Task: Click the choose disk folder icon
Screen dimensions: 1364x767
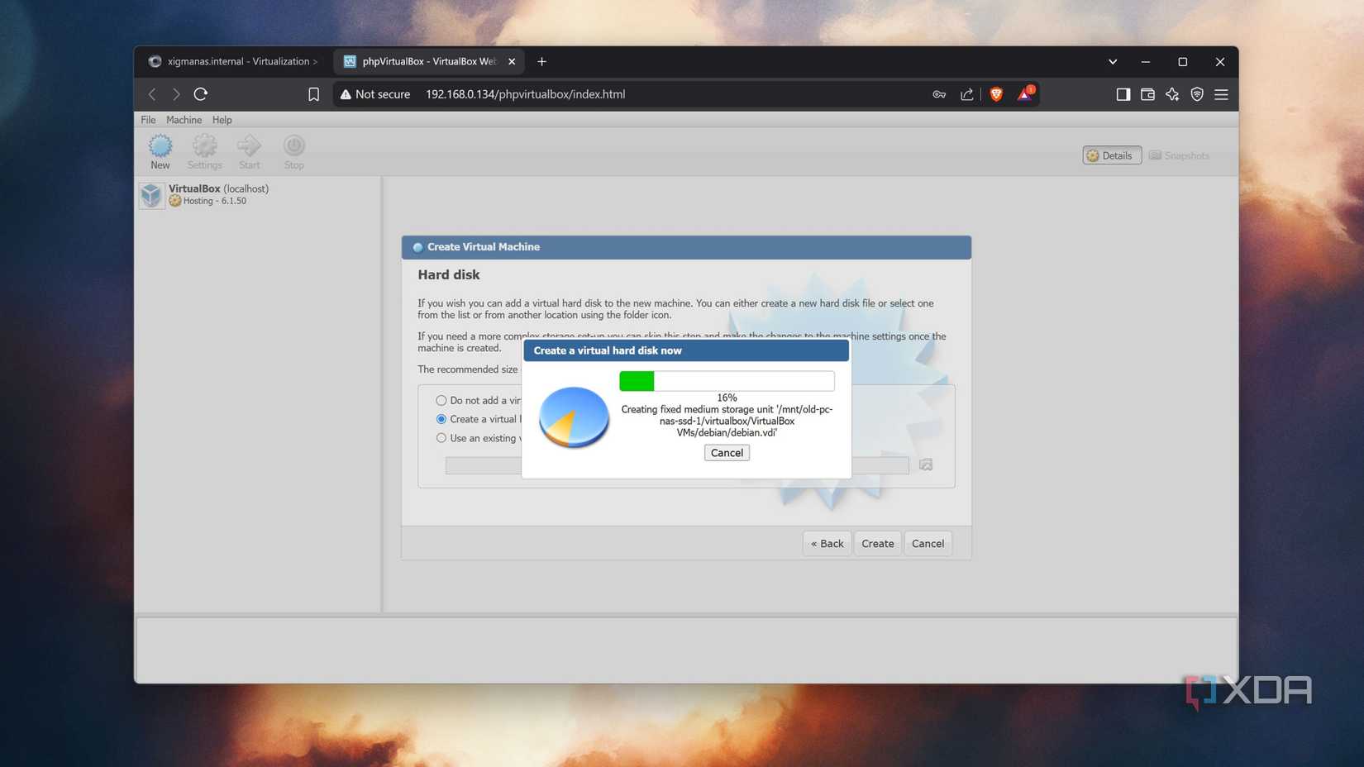Action: tap(926, 464)
